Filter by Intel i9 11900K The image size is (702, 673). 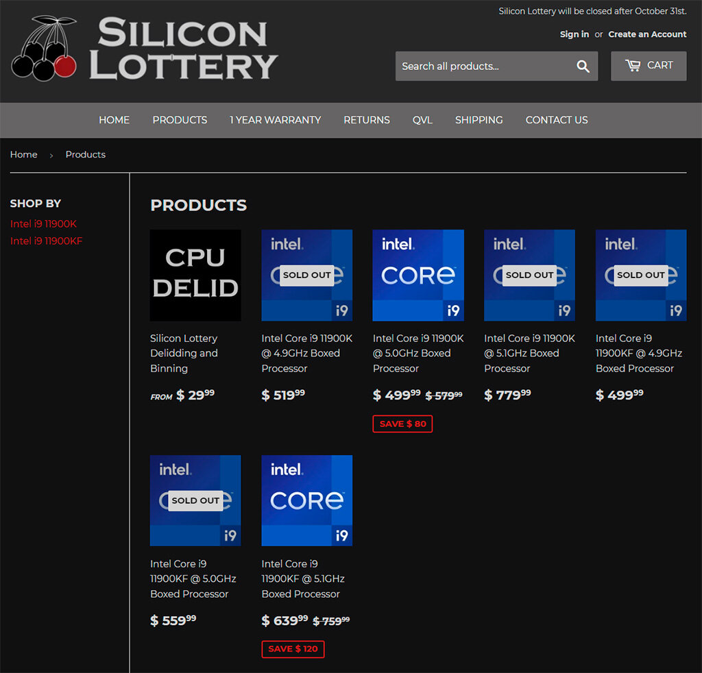tap(43, 223)
